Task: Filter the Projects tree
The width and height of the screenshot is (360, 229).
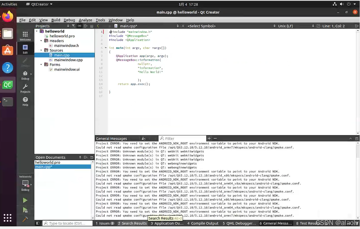Action: pyautogui.click(x=73, y=26)
